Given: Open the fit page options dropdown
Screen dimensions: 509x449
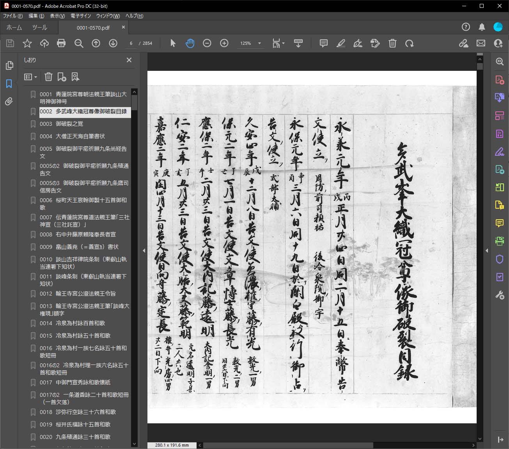Looking at the screenshot, I should click(x=278, y=43).
